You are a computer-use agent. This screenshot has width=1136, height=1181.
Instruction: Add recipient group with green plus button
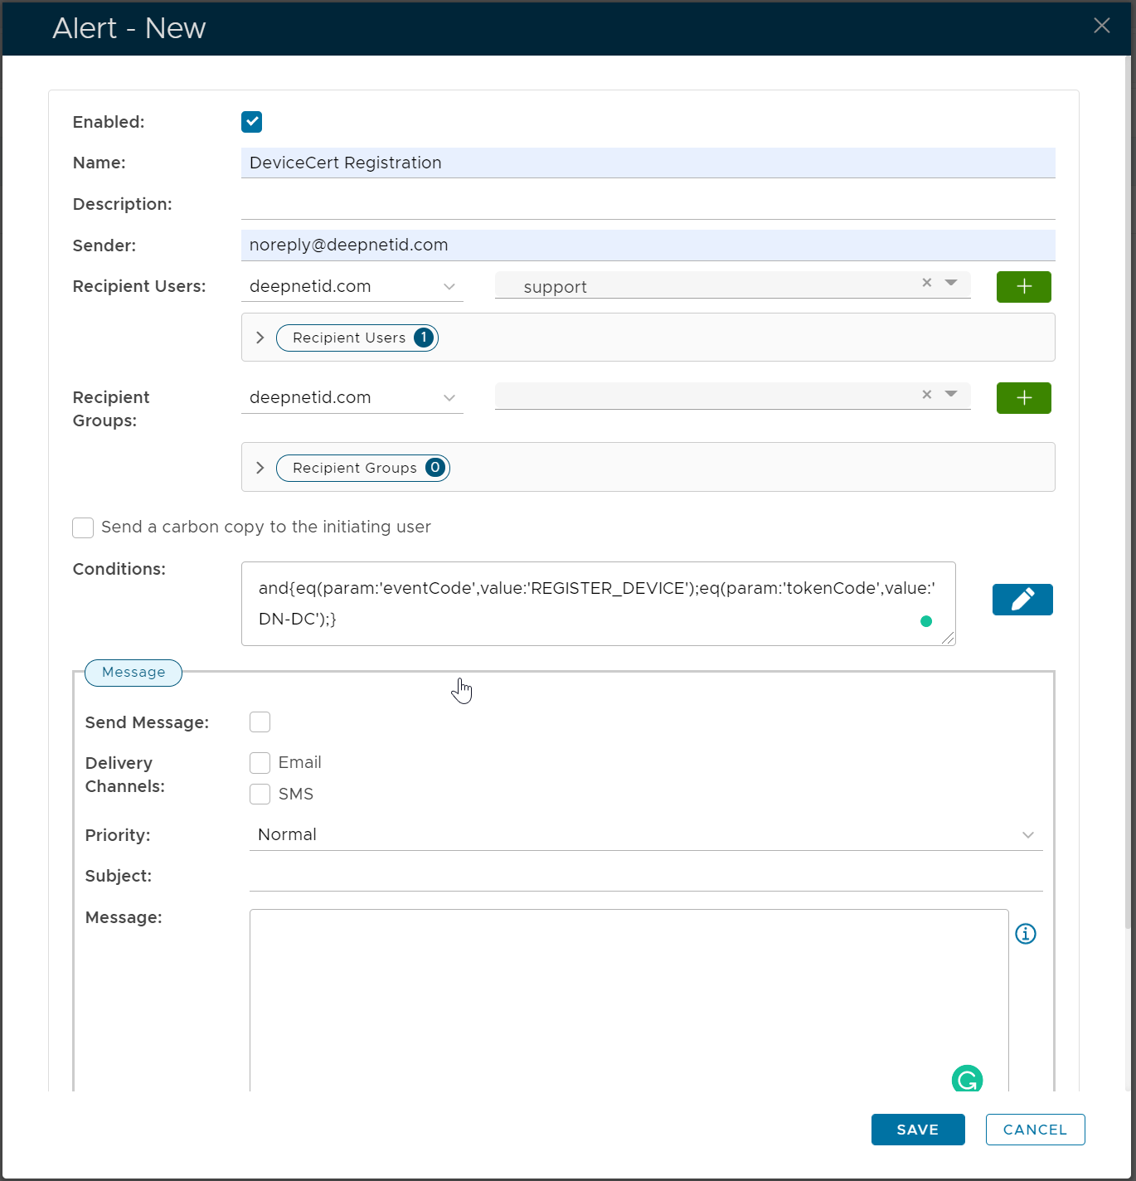pos(1023,398)
